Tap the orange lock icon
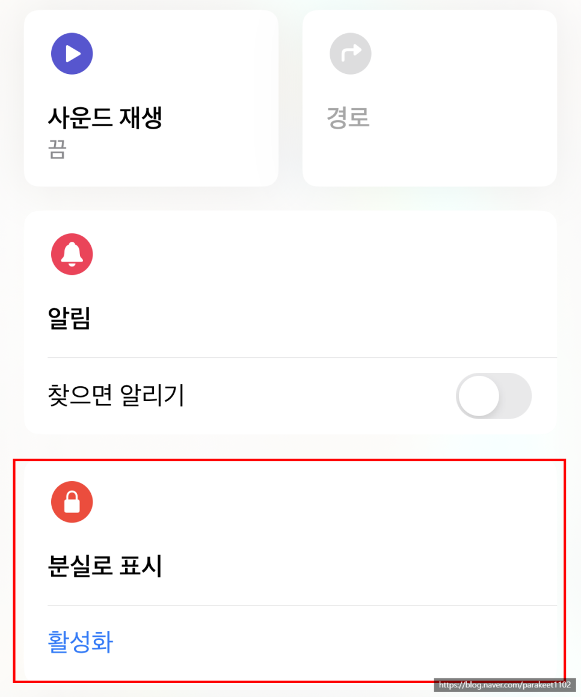Image resolution: width=581 pixels, height=697 pixels. [72, 502]
